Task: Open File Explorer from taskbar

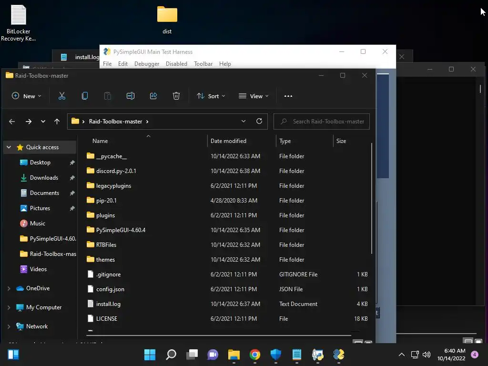Action: coord(234,355)
